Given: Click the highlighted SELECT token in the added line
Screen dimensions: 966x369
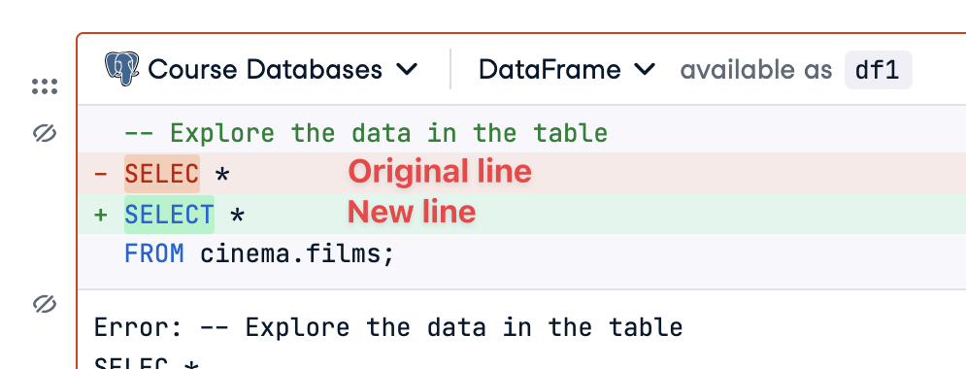Looking at the screenshot, I should [x=170, y=215].
